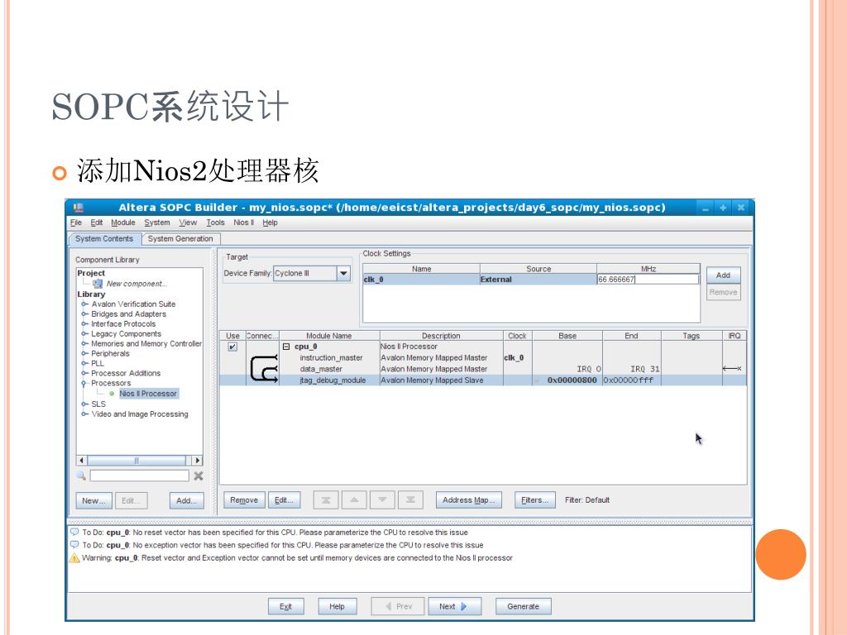Clear library search with the X icon

(199, 475)
